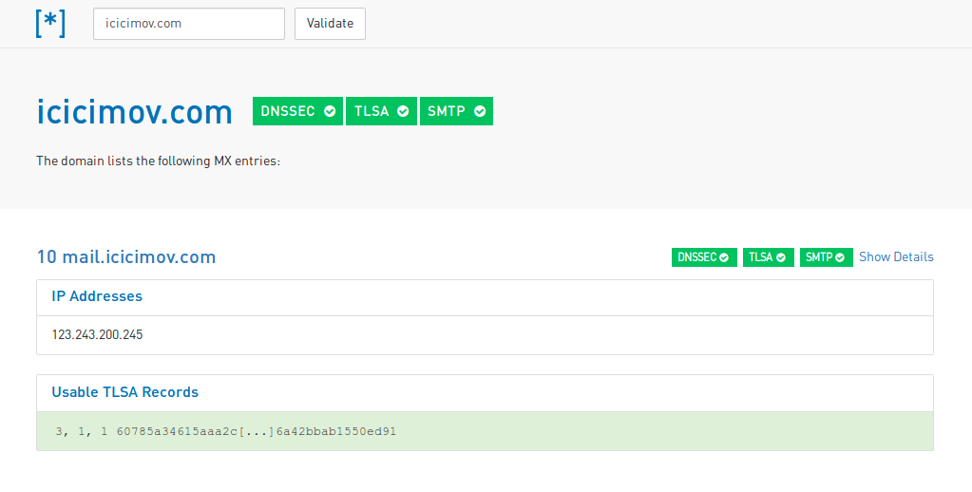Click the small TLSA badge checkmark in MX row
The image size is (972, 492).
(781, 257)
